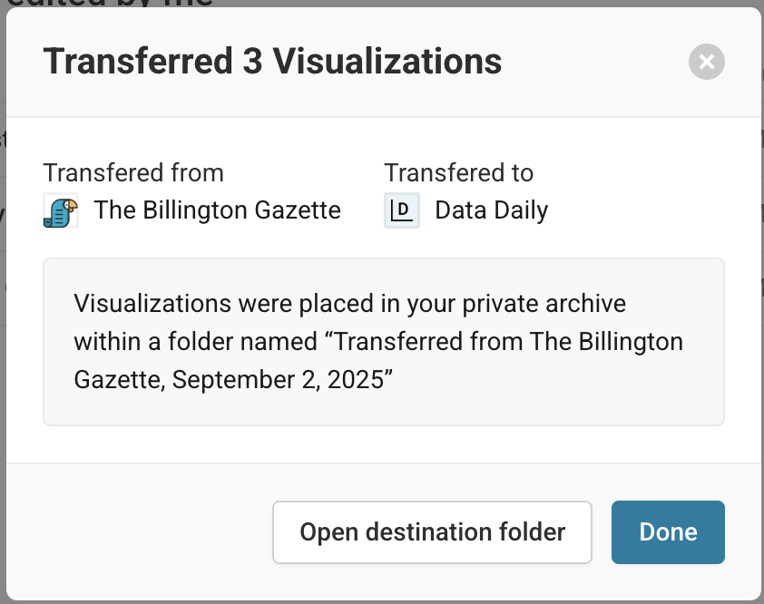The width and height of the screenshot is (764, 604).
Task: Click the partially hidden heading above the dialog
Action: coord(110,3)
